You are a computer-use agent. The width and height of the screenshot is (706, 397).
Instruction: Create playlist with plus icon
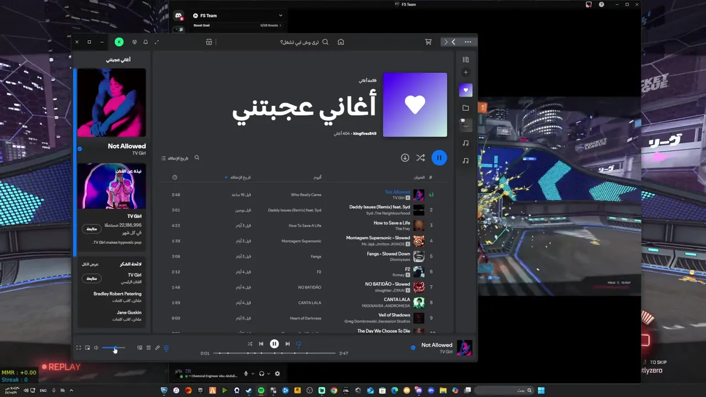pyautogui.click(x=466, y=72)
